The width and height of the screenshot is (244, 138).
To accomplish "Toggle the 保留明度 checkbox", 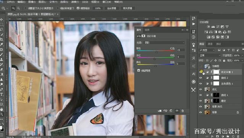I will click(x=139, y=70).
